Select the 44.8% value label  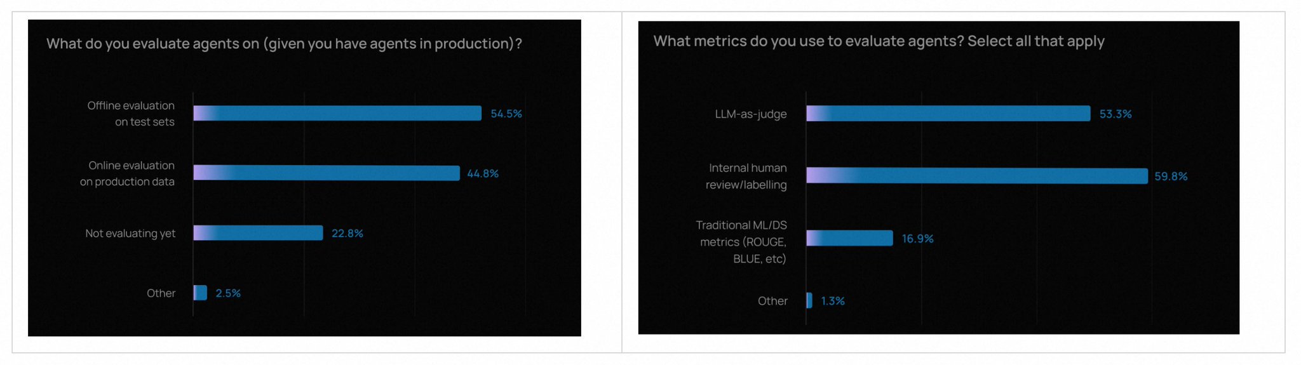click(483, 174)
